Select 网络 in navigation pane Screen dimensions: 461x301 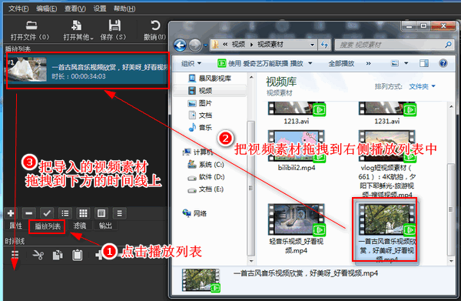tap(194, 213)
